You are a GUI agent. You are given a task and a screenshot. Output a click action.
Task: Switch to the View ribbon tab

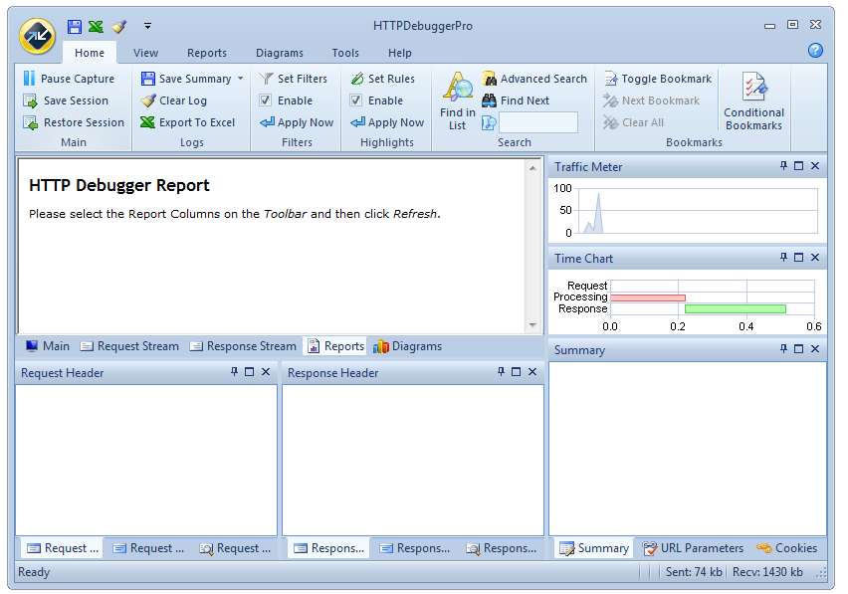[145, 53]
